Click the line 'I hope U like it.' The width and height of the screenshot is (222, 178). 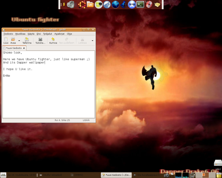(x=18, y=69)
